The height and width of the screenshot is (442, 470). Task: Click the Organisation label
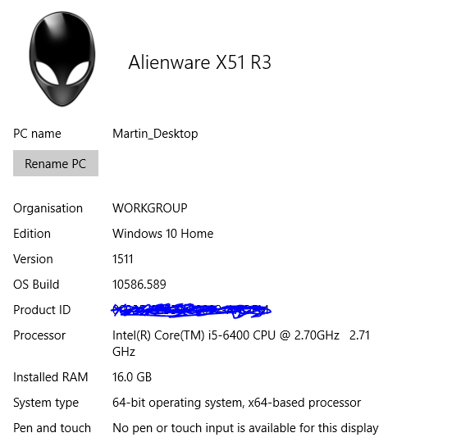click(48, 208)
